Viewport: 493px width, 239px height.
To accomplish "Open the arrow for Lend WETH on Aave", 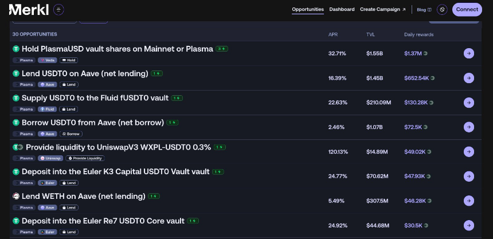I will 468,201.
